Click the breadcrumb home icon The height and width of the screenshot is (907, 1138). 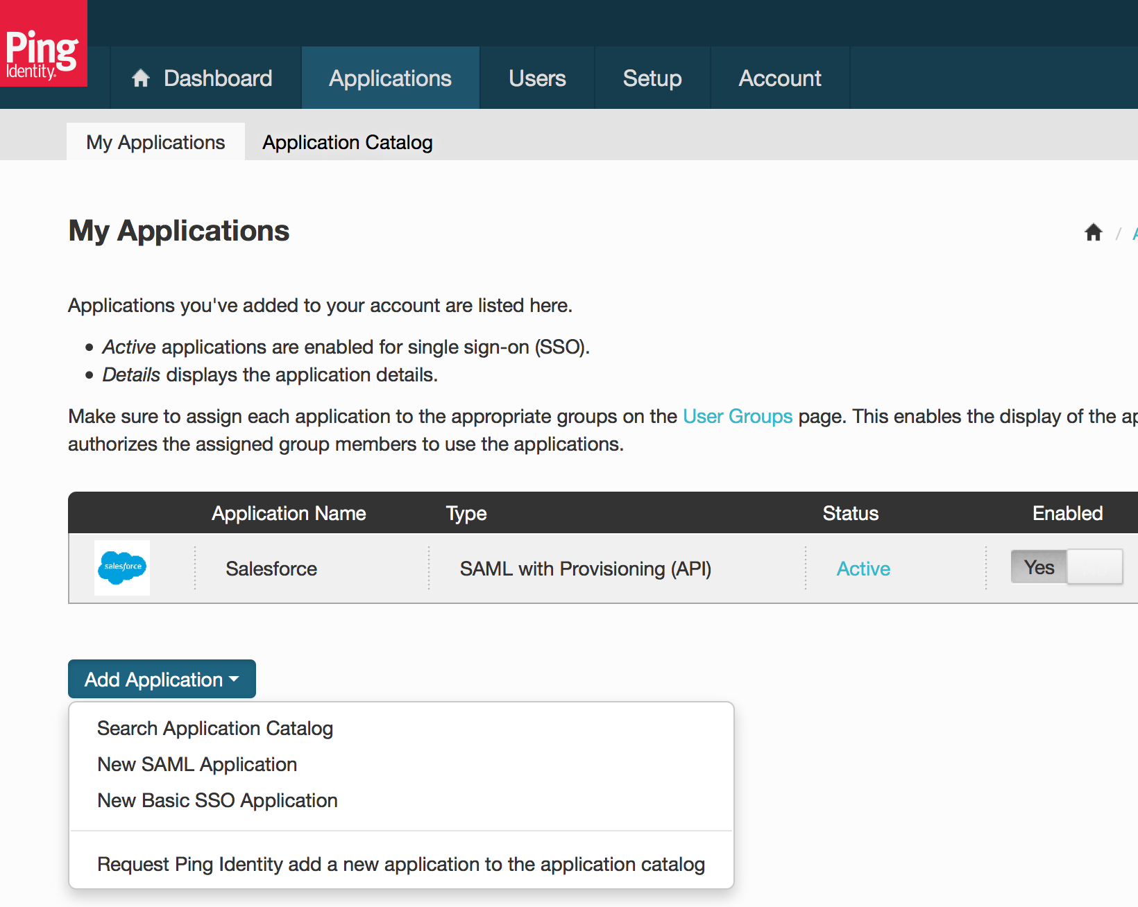[x=1093, y=232]
